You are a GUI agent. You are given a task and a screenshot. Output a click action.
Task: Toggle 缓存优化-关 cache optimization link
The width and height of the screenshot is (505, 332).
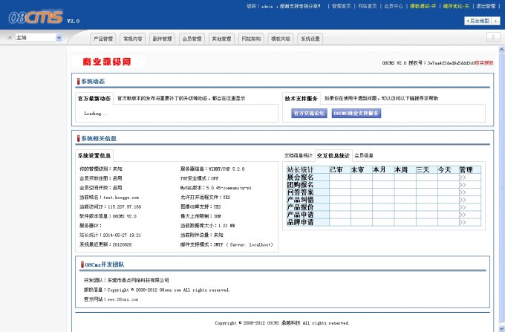456,6
